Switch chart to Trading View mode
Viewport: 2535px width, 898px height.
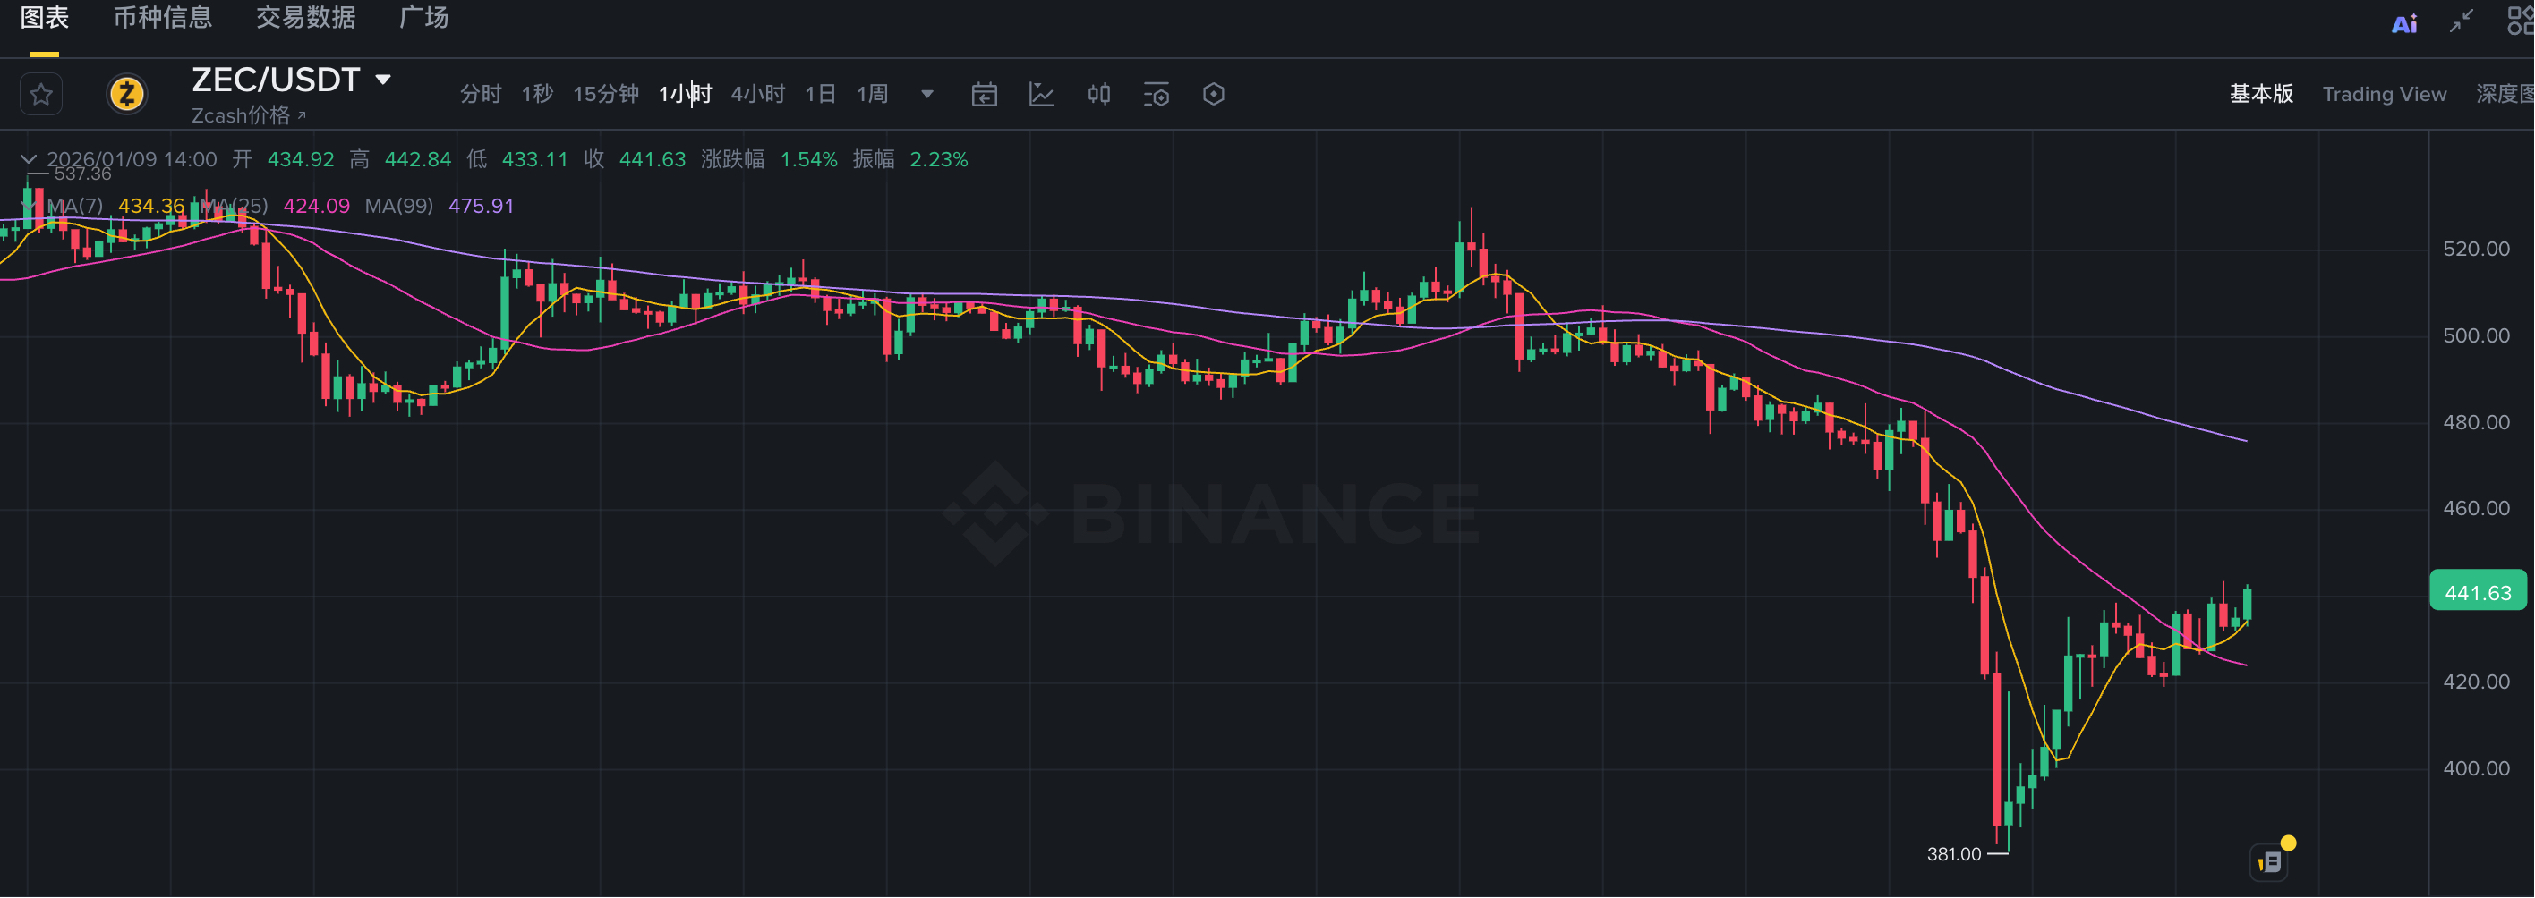pos(2384,95)
